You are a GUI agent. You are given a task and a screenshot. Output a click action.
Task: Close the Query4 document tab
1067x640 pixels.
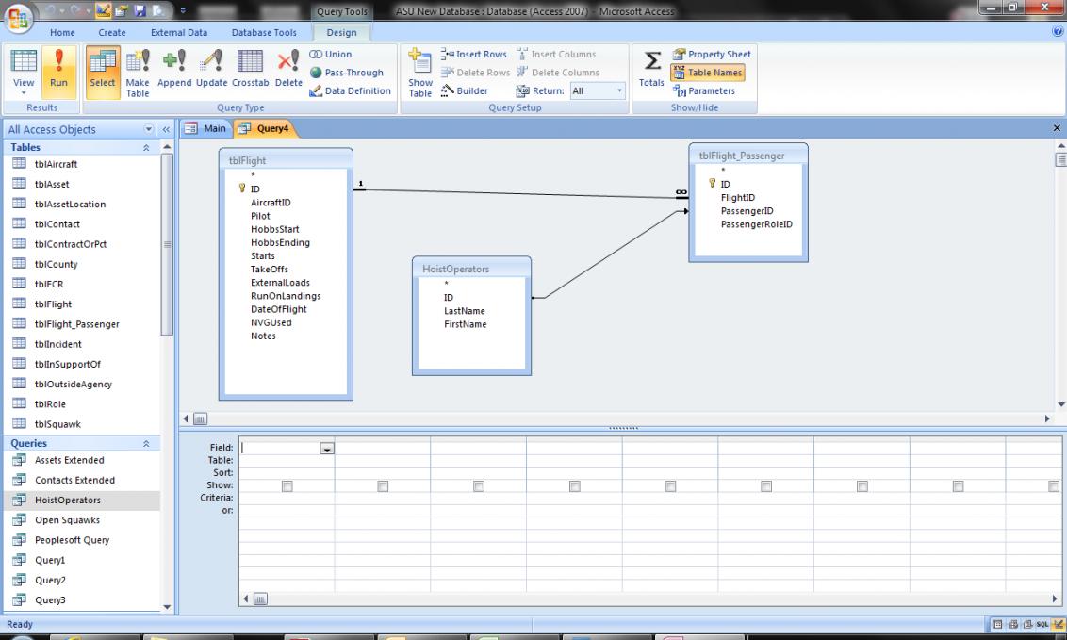pos(1057,128)
